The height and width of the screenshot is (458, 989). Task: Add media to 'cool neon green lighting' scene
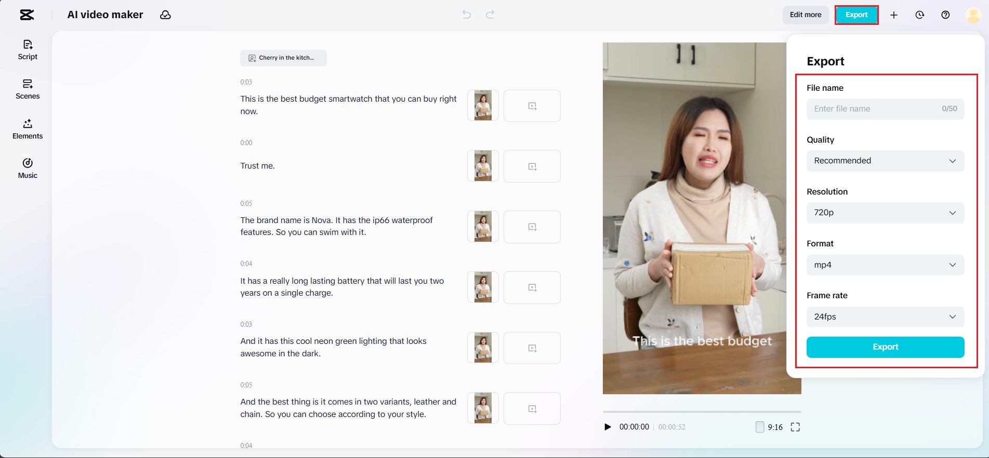coord(532,348)
